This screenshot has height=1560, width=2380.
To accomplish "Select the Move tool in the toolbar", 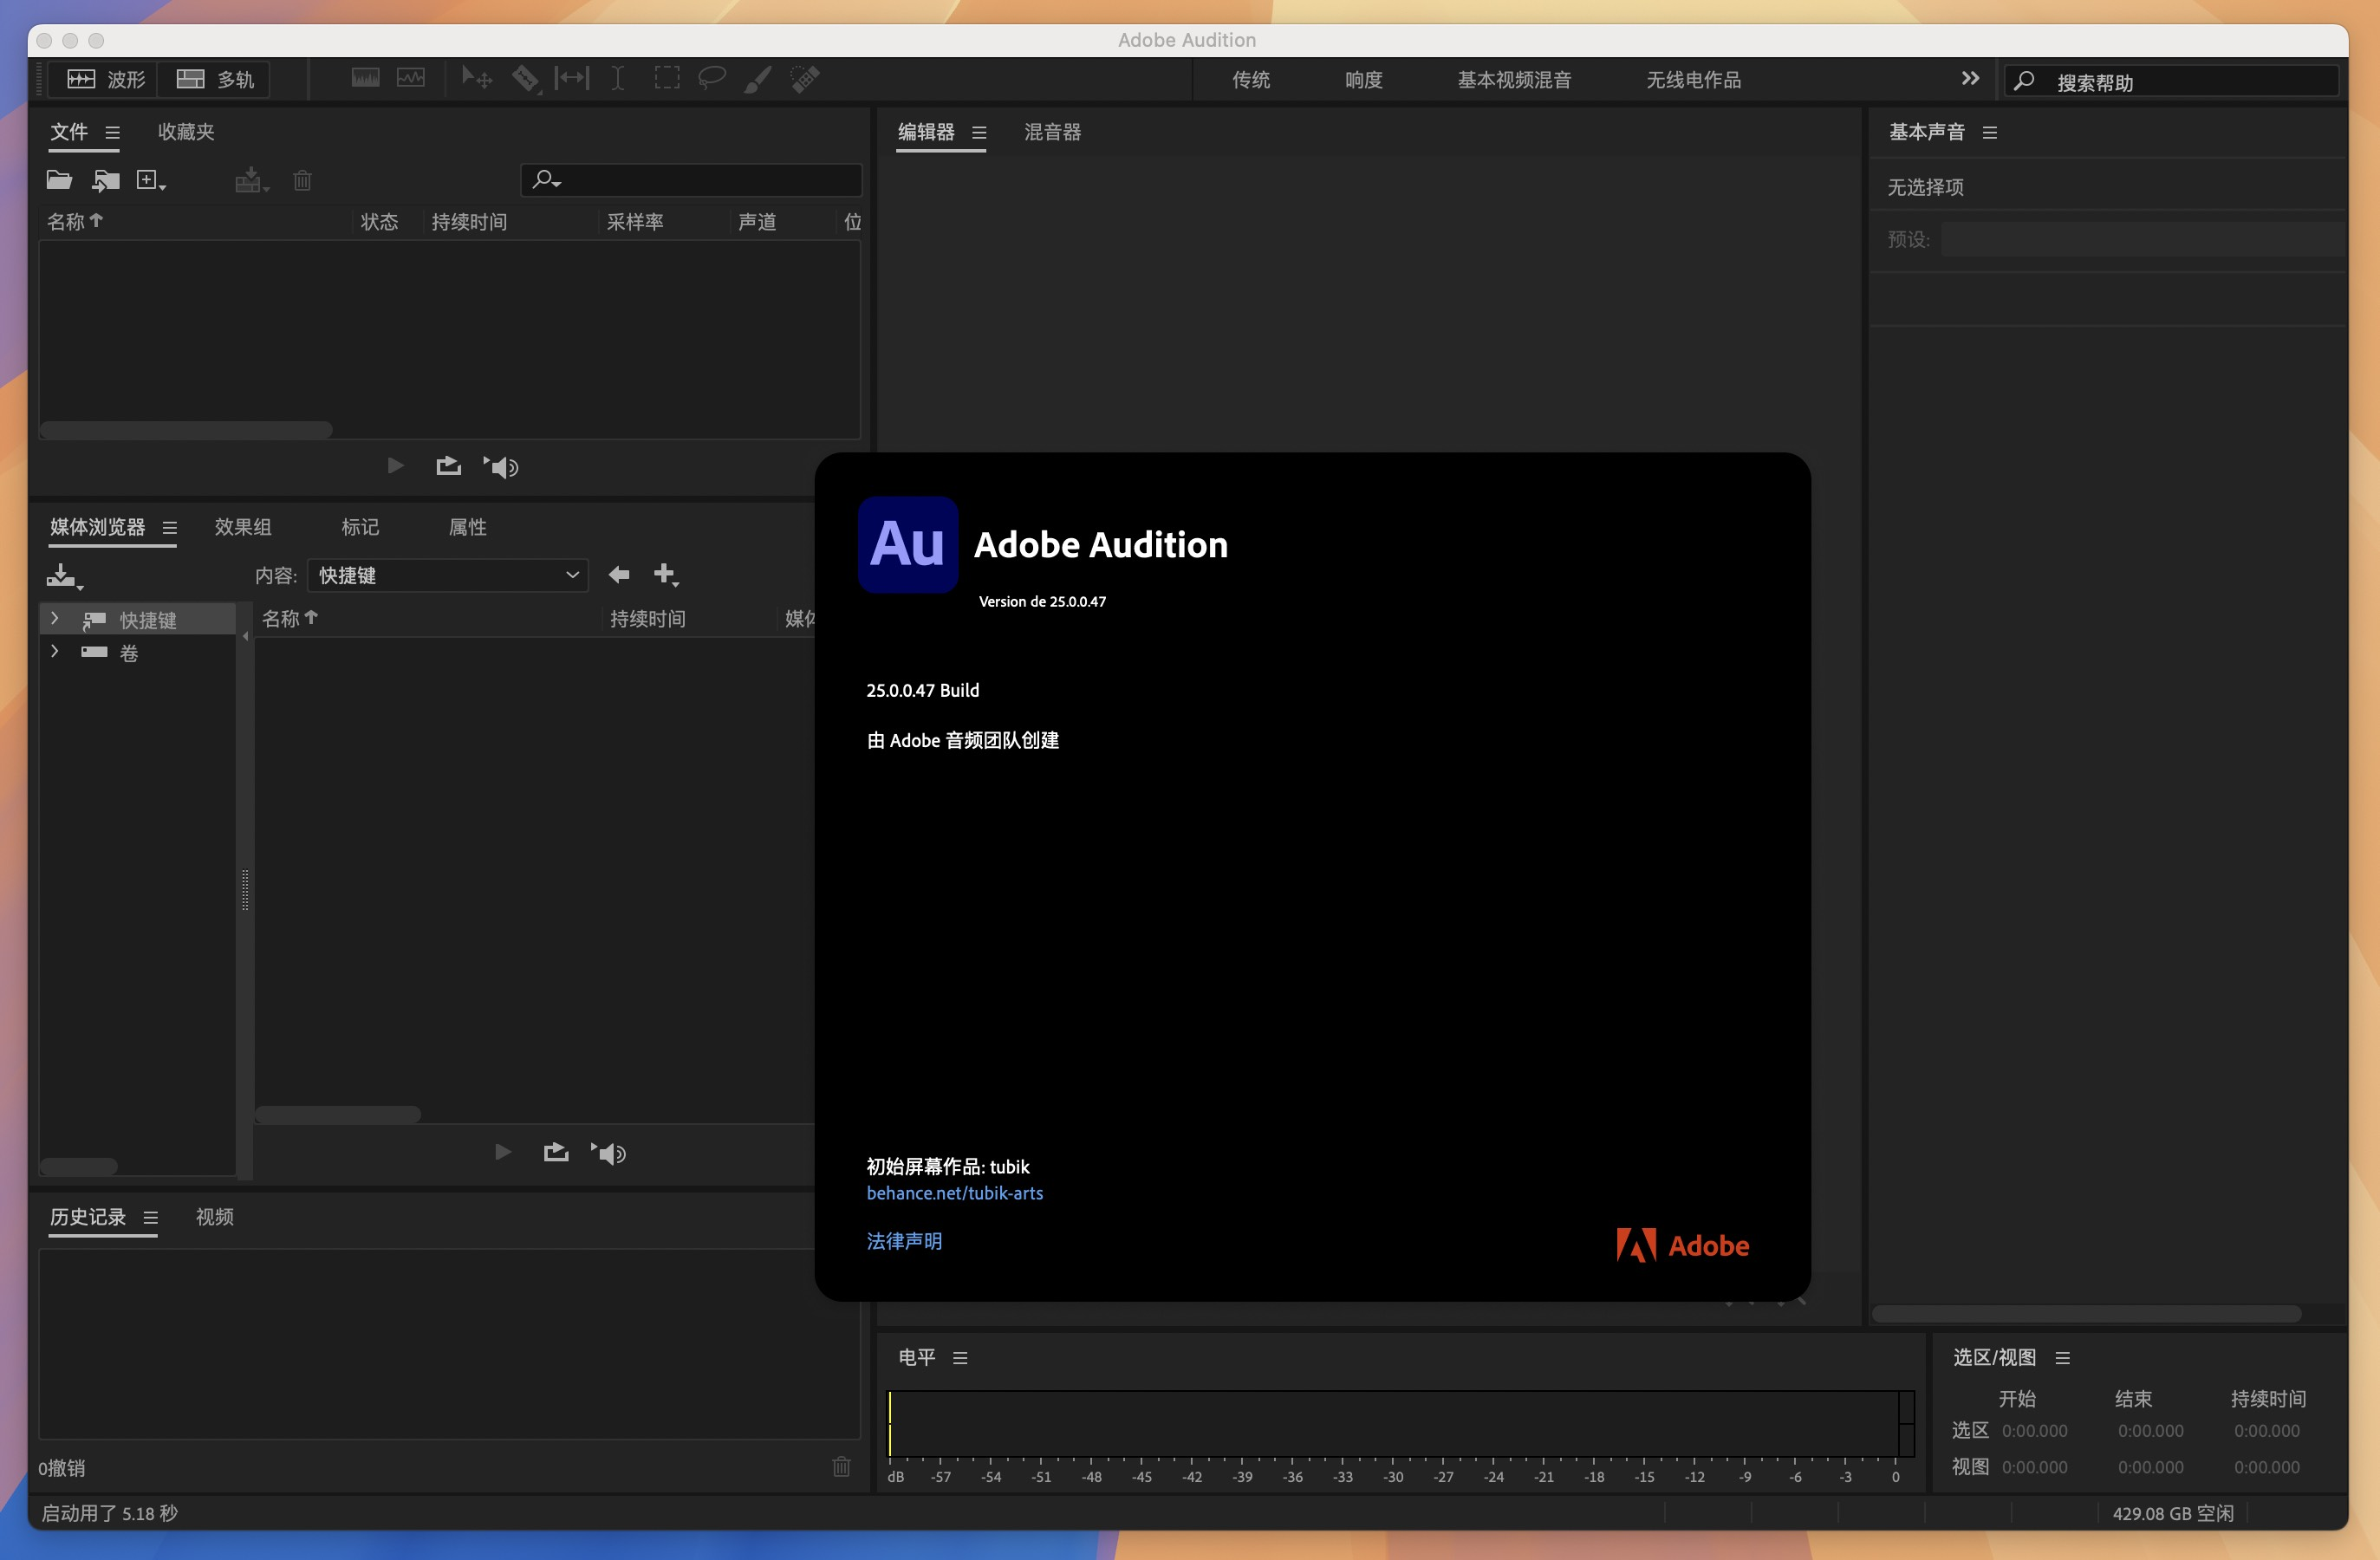I will pos(476,78).
